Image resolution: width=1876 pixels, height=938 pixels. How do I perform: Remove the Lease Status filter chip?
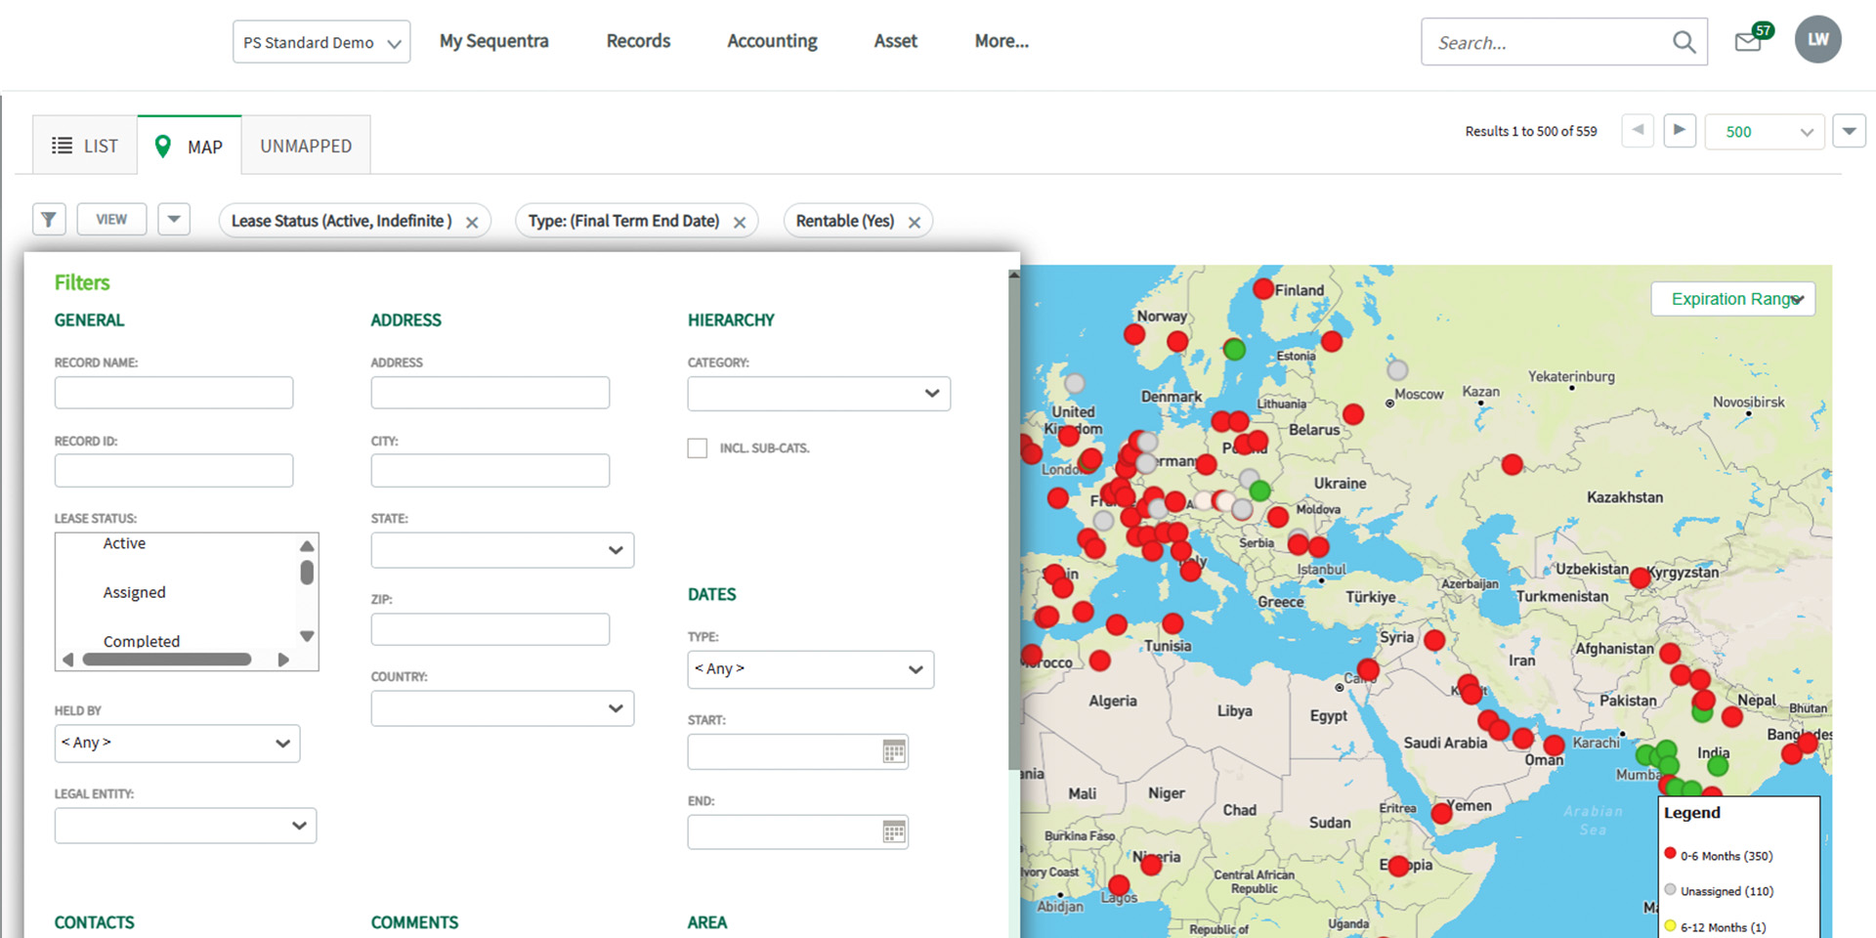pos(472,223)
